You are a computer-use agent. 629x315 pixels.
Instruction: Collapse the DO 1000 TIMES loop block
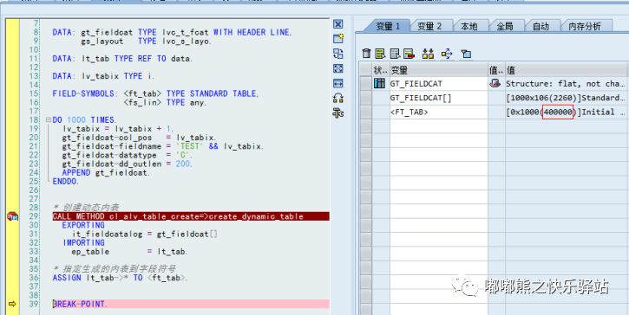tap(49, 119)
